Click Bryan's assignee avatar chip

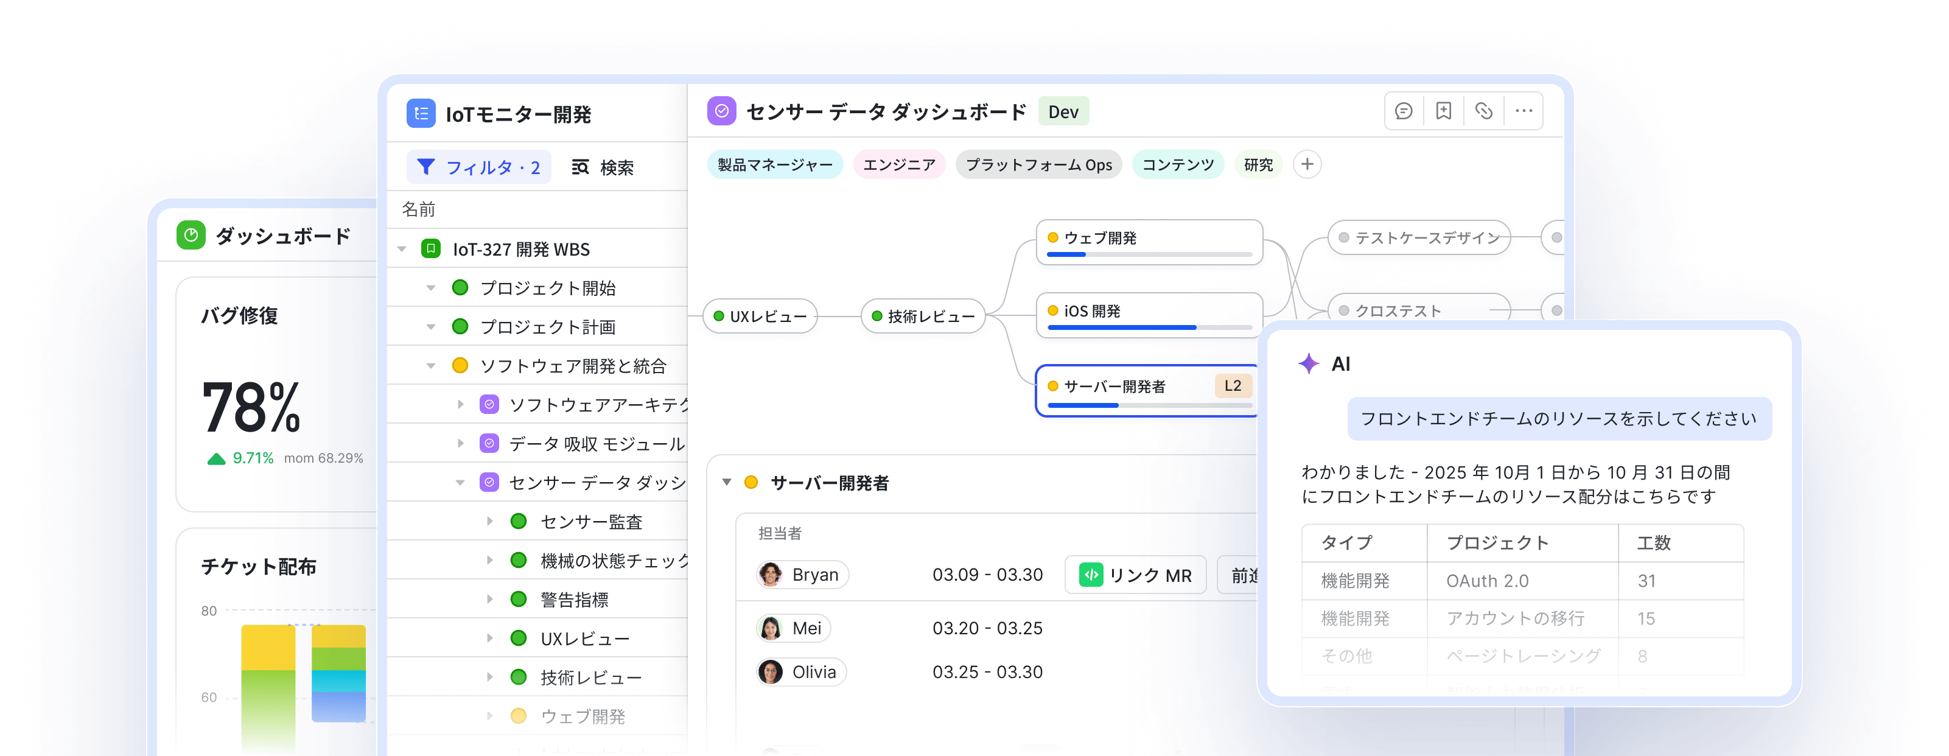click(x=802, y=575)
